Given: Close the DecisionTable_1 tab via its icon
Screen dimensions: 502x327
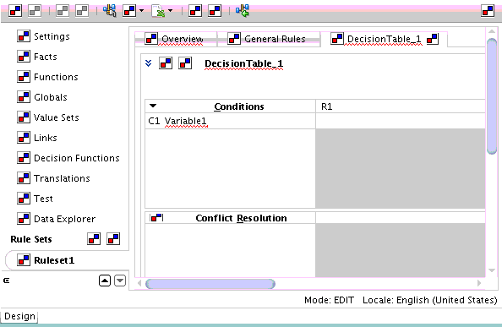Looking at the screenshot, I should point(433,39).
